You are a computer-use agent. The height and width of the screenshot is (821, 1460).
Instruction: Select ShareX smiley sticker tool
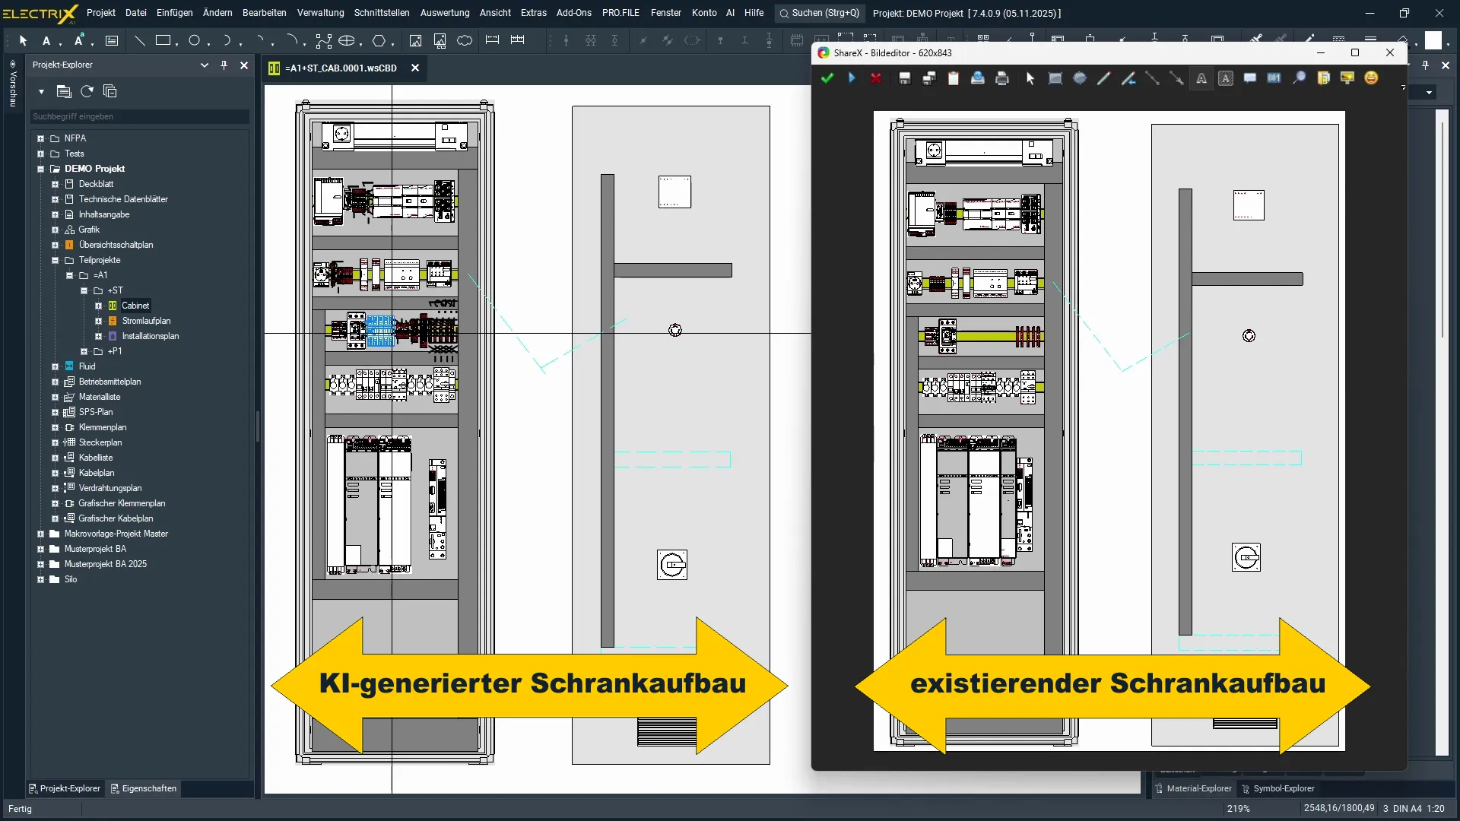pos(1371,78)
